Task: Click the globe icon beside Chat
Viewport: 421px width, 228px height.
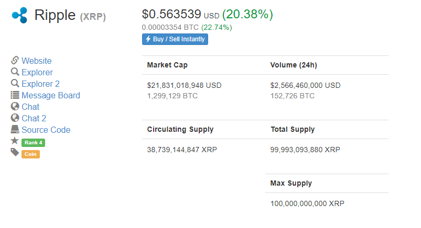Action: pos(15,106)
